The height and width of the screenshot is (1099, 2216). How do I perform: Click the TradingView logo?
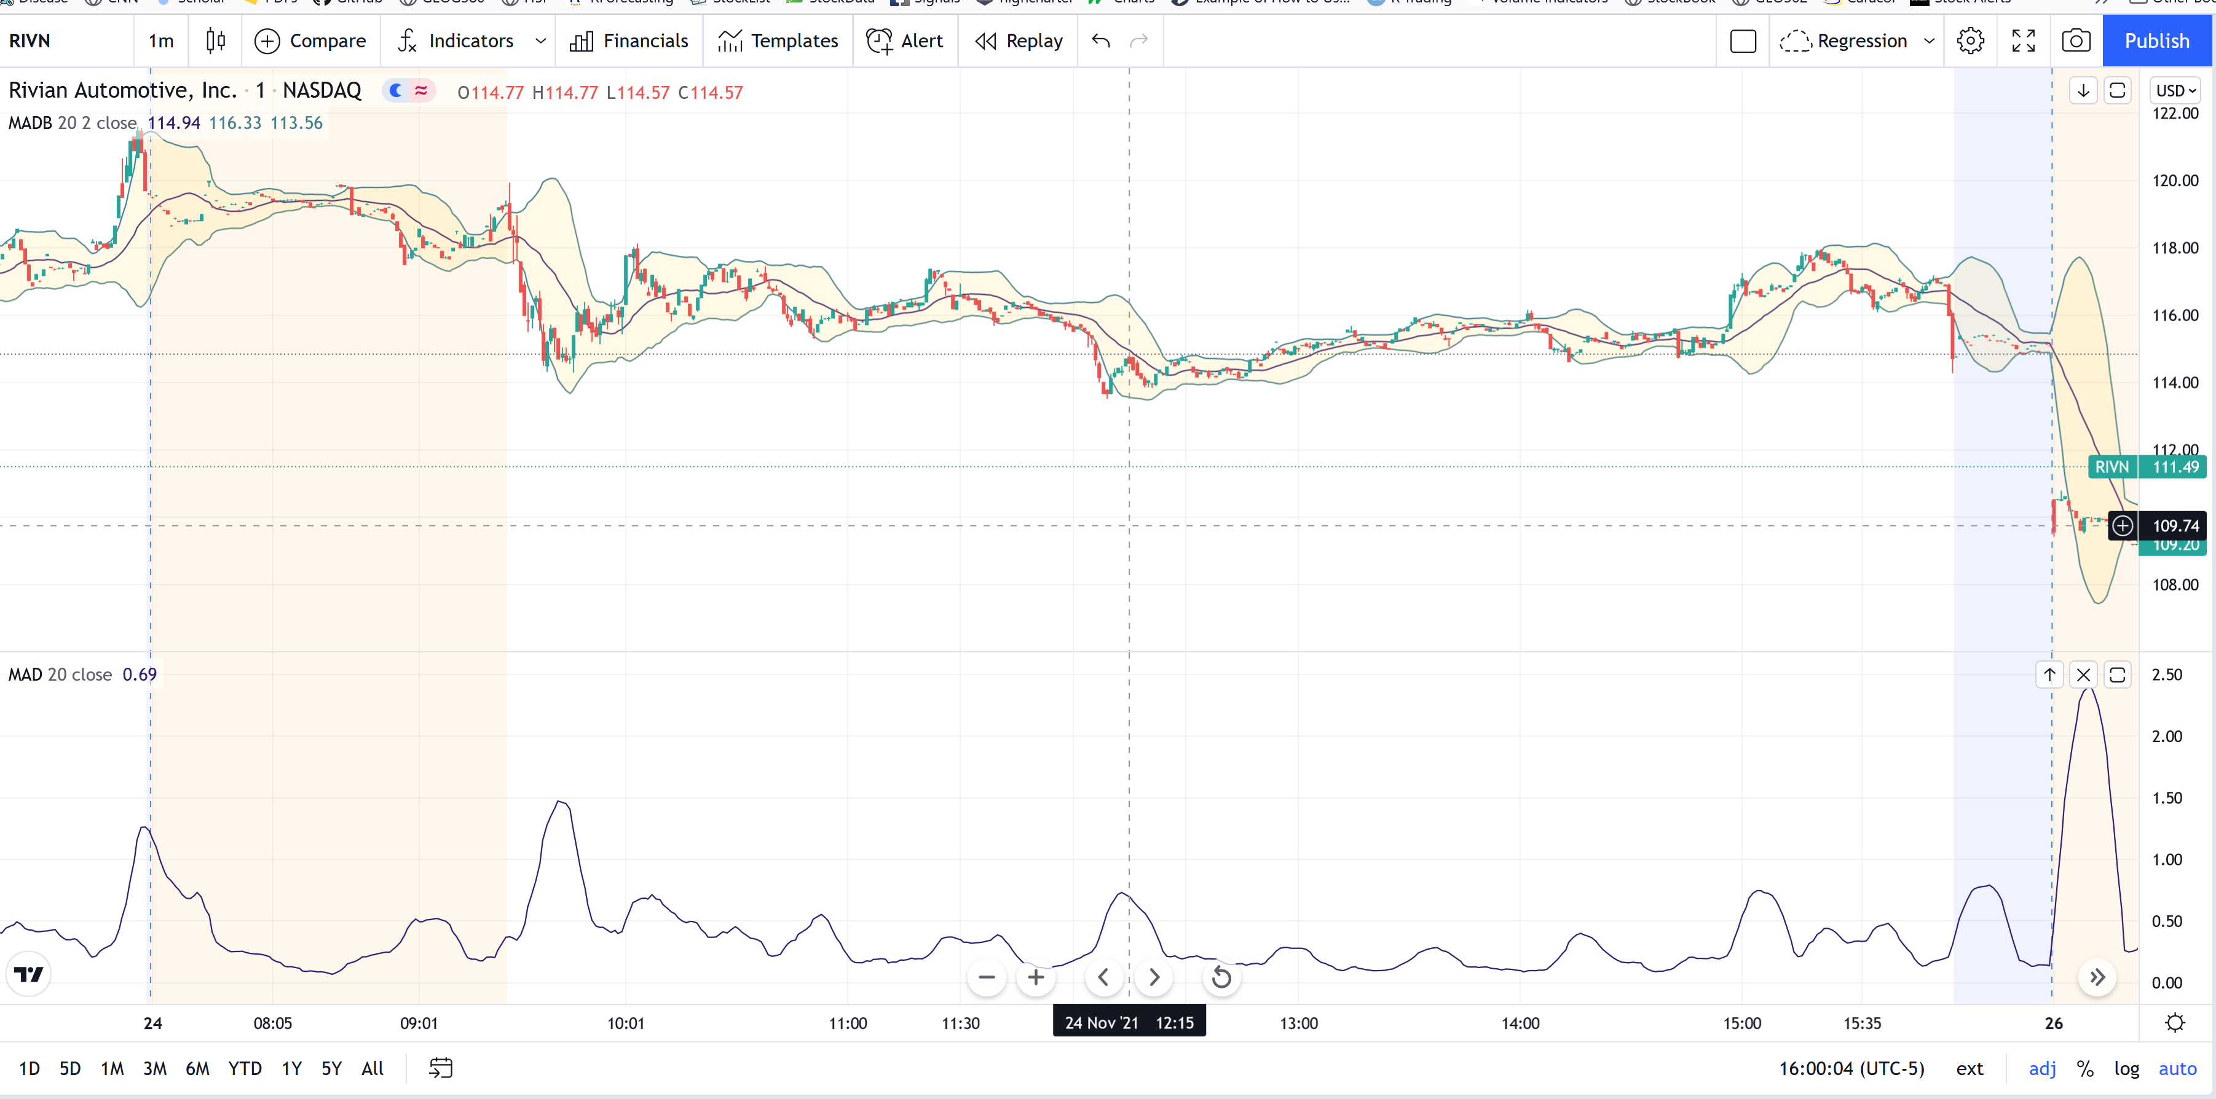[x=30, y=974]
